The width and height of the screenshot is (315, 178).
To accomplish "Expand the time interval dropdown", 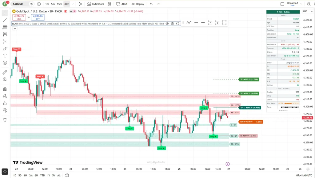I will tap(73, 4).
